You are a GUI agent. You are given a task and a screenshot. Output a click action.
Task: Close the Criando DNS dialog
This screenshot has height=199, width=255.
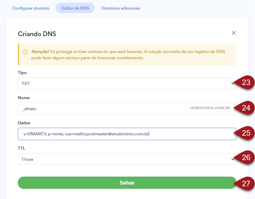233,33
